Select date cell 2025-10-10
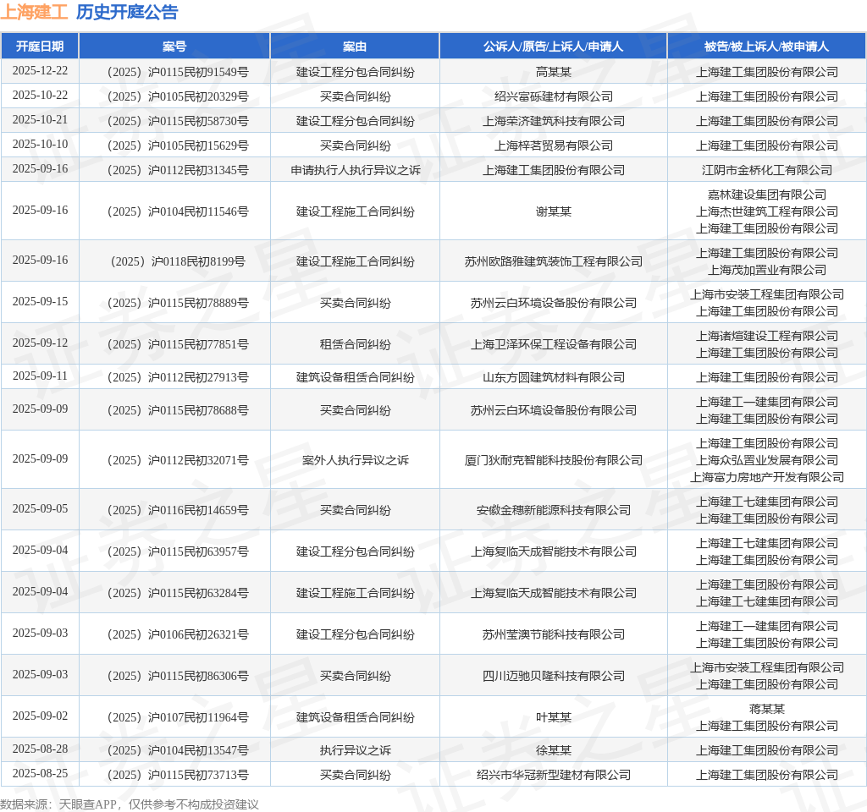 (x=40, y=144)
